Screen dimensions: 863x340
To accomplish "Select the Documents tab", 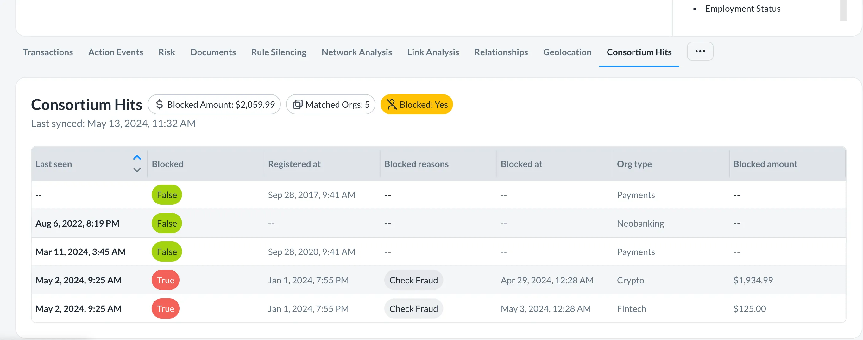I will (x=213, y=52).
